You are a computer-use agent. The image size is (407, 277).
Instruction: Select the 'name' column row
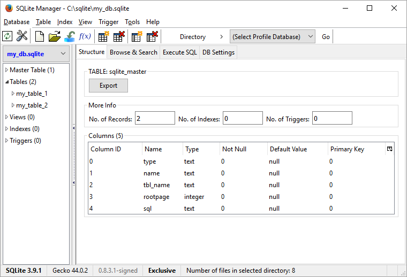241,173
